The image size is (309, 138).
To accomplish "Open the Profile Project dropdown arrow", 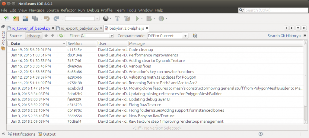I will 167,18.
